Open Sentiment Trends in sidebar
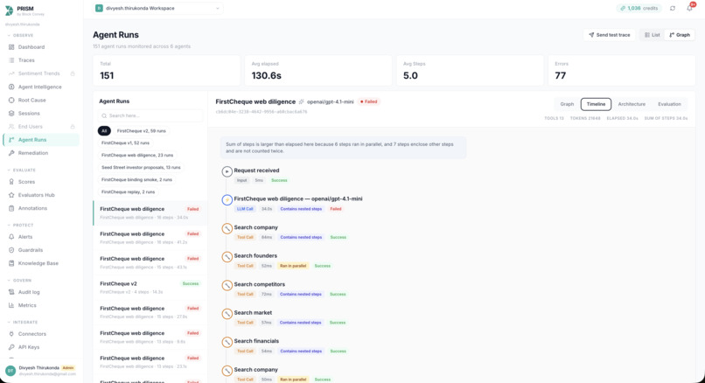This screenshot has height=383, width=705. [40, 73]
